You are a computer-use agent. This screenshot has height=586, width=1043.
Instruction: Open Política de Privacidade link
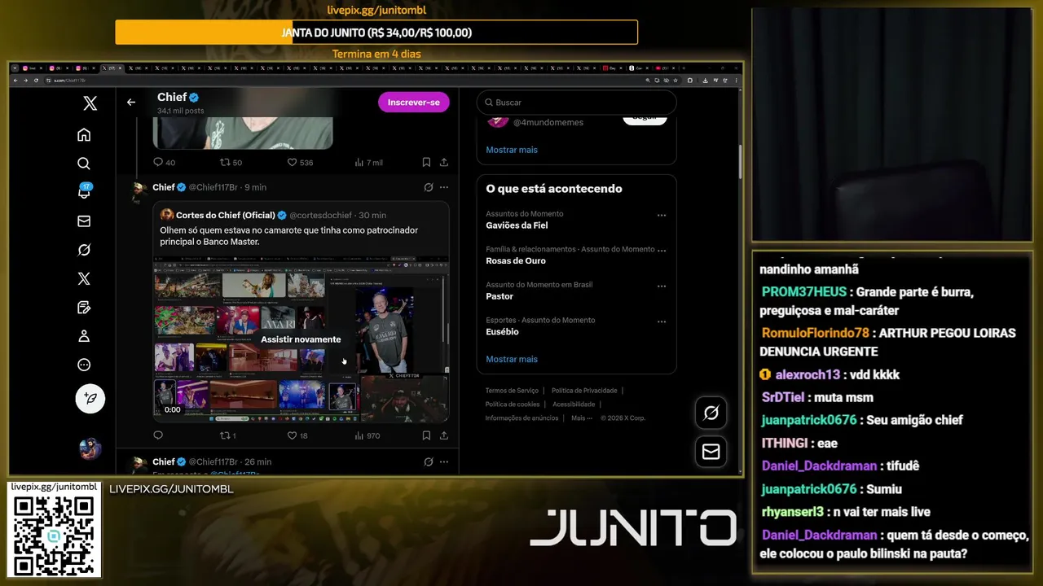tap(584, 391)
